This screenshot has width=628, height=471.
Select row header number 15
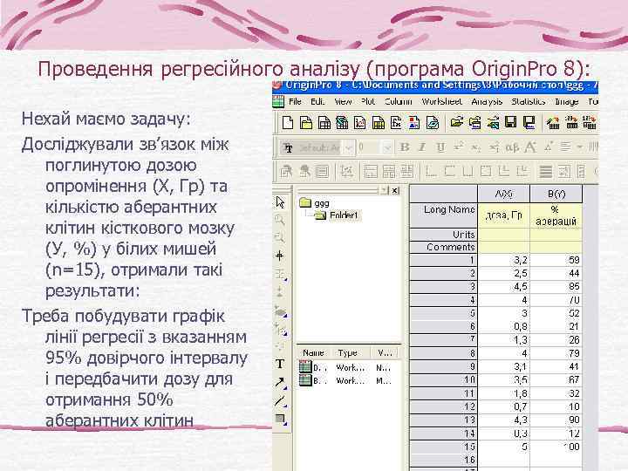tap(443, 447)
